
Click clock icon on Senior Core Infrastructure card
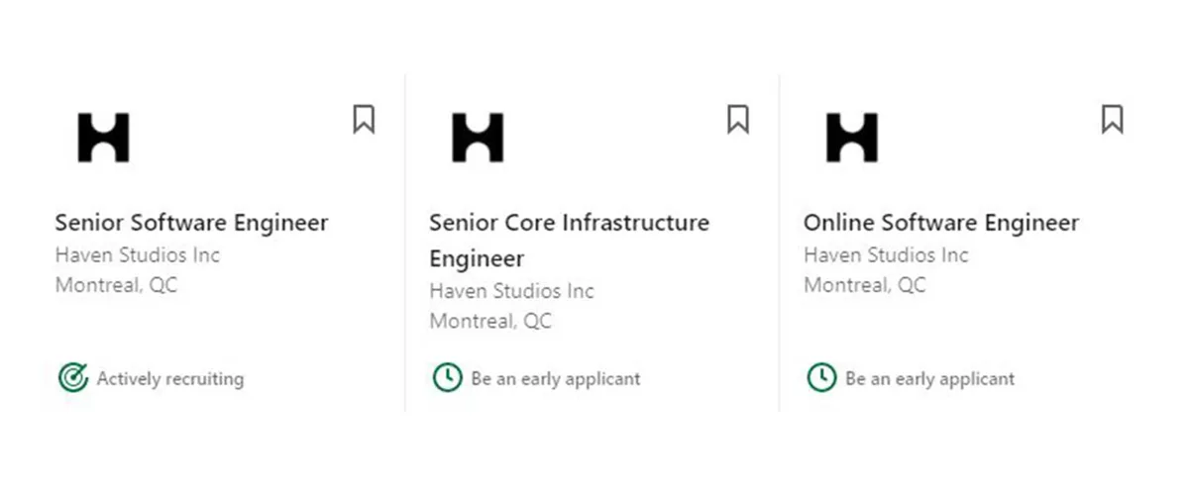447,377
